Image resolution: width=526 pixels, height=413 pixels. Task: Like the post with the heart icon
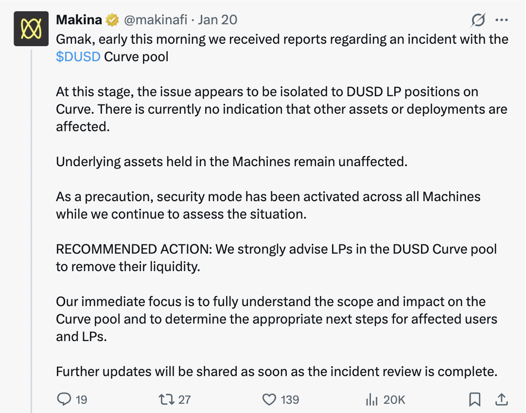coord(269,399)
